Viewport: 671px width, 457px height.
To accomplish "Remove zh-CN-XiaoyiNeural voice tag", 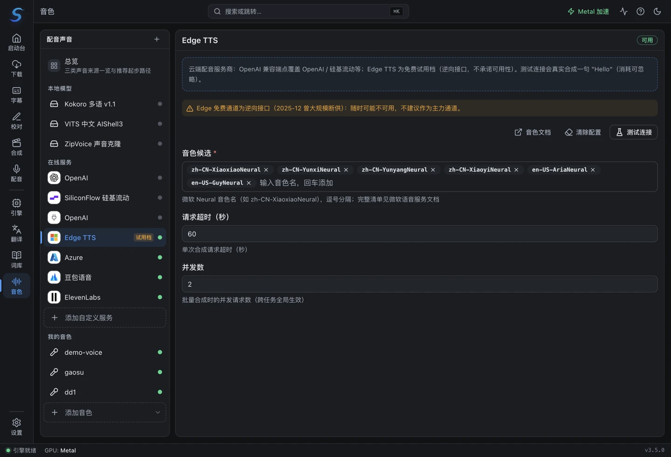I will [x=516, y=170].
